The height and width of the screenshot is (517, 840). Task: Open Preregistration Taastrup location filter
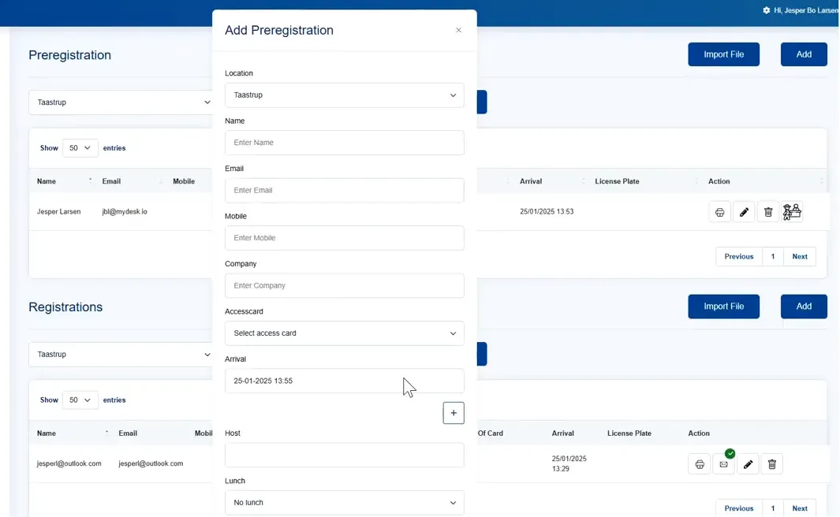[121, 102]
